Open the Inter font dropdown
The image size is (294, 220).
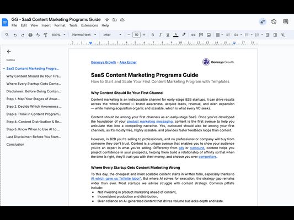(112, 35)
